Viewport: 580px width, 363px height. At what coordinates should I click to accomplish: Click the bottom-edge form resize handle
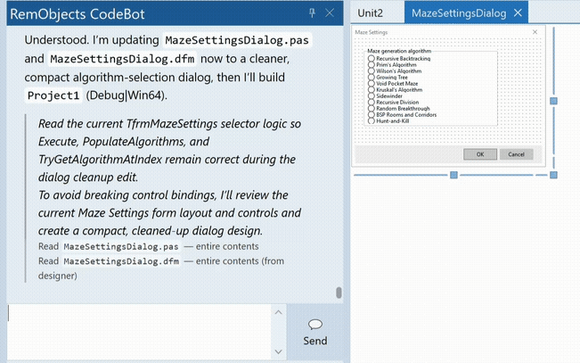(x=453, y=175)
